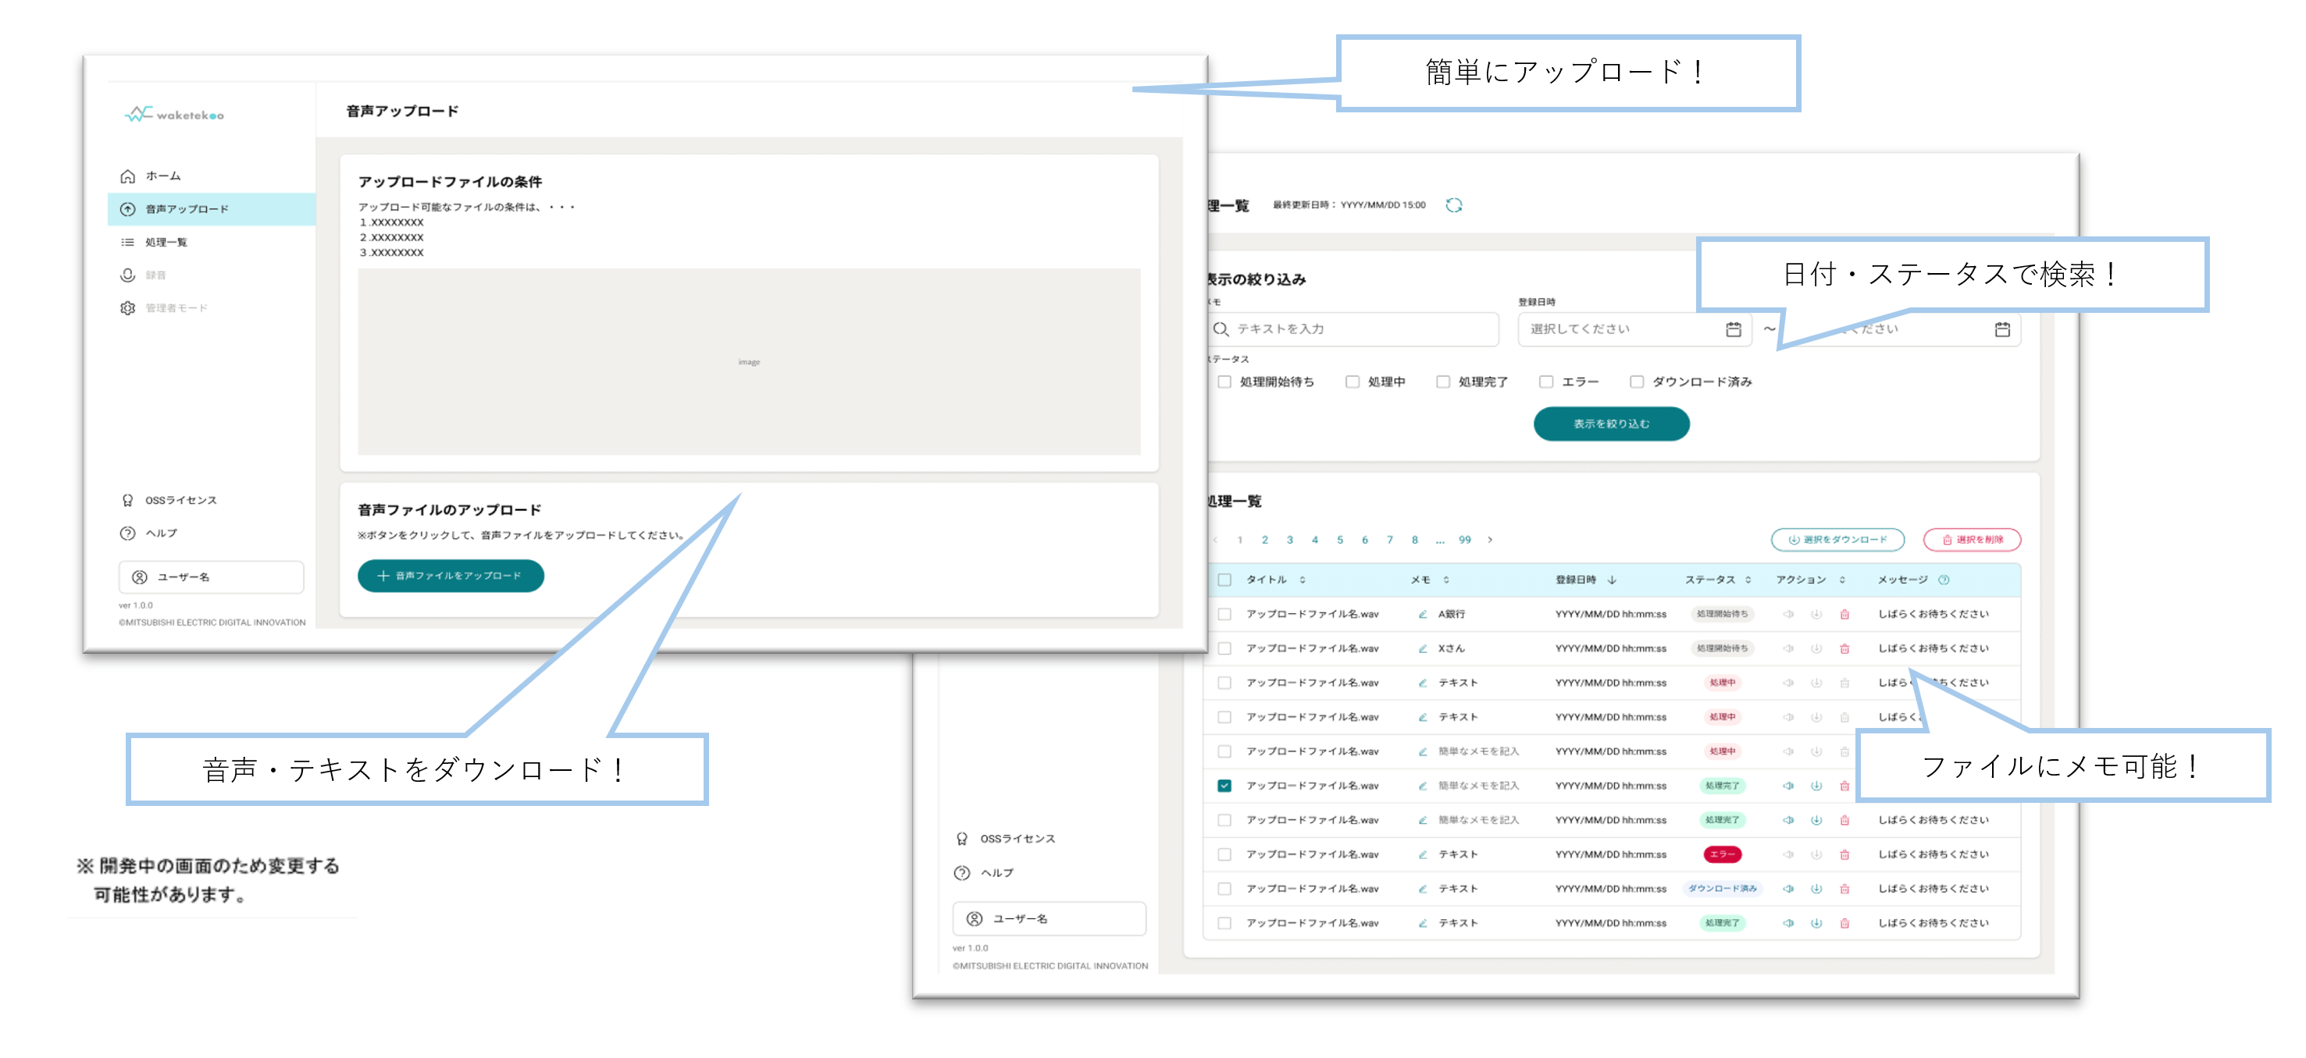Refresh the list with the reload icon
The image size is (2306, 1058).
point(1455,204)
